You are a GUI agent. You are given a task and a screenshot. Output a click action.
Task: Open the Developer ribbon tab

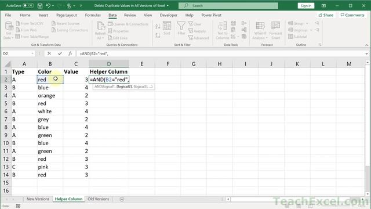(x=168, y=15)
